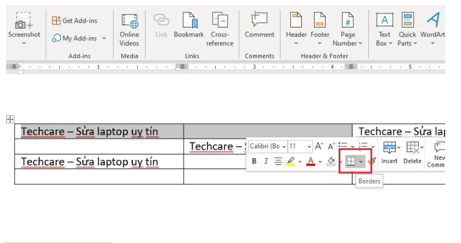The image size is (461, 243).
Task: Click the Borders icon in mini toolbar
Action: pyautogui.click(x=351, y=161)
